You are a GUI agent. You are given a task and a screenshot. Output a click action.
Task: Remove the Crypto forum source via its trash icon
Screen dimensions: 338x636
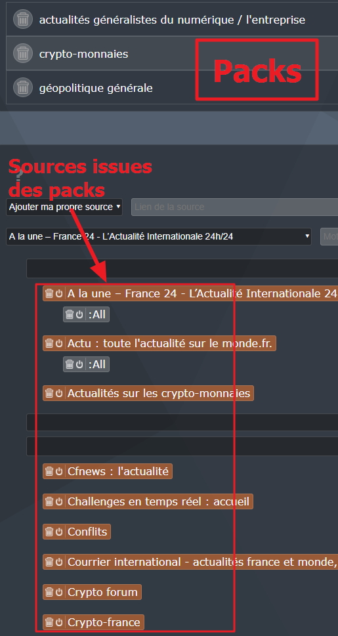click(x=49, y=592)
